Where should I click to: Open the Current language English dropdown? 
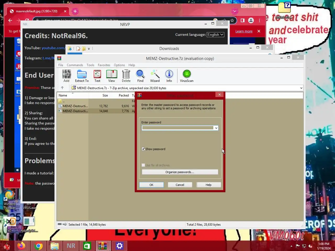tap(215, 35)
